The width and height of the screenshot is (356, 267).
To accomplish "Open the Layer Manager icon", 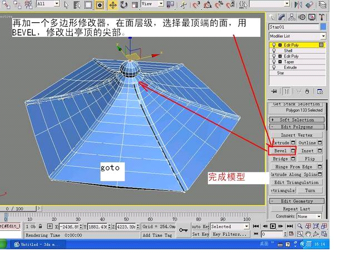I will [x=322, y=4].
